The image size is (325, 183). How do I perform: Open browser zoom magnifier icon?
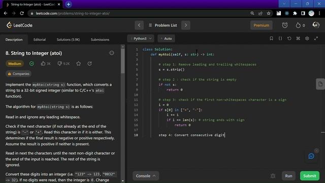(252, 13)
